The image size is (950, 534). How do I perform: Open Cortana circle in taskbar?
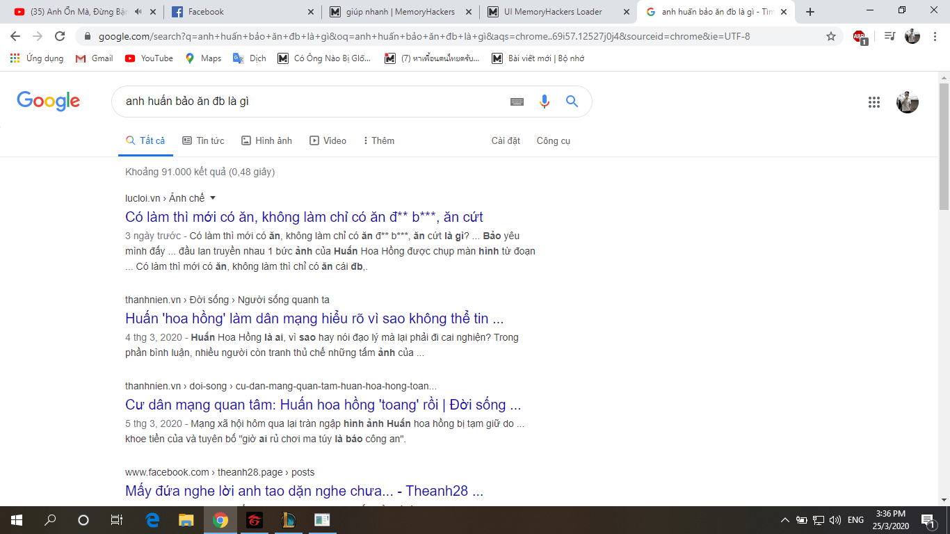coord(83,519)
